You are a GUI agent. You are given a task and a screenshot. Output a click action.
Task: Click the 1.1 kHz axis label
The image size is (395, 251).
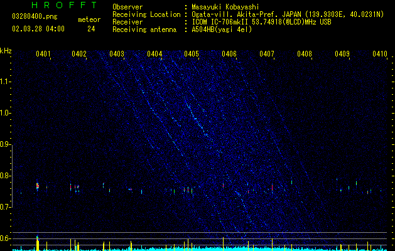tap(5, 82)
